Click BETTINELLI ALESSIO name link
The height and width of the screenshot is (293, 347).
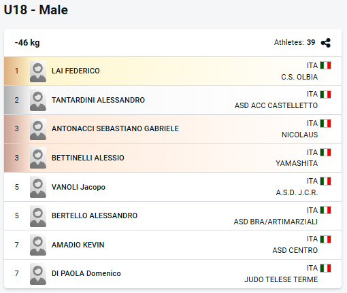pyautogui.click(x=88, y=158)
